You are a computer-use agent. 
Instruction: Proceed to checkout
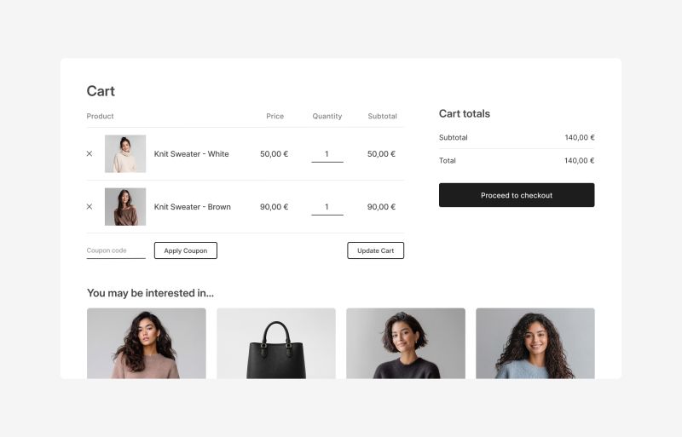click(517, 195)
